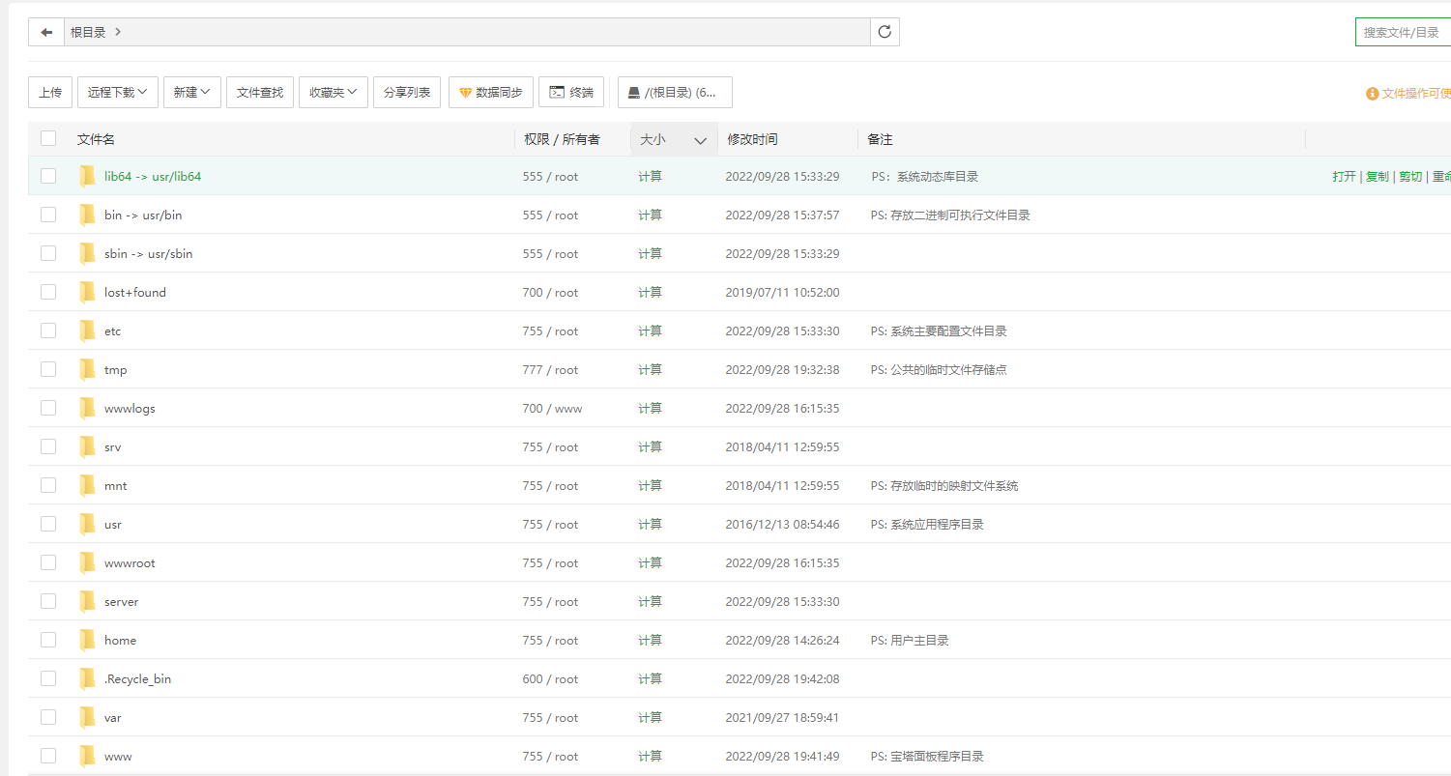Click folder icon of sbin row
Screen dimensions: 1451x776
click(x=88, y=253)
